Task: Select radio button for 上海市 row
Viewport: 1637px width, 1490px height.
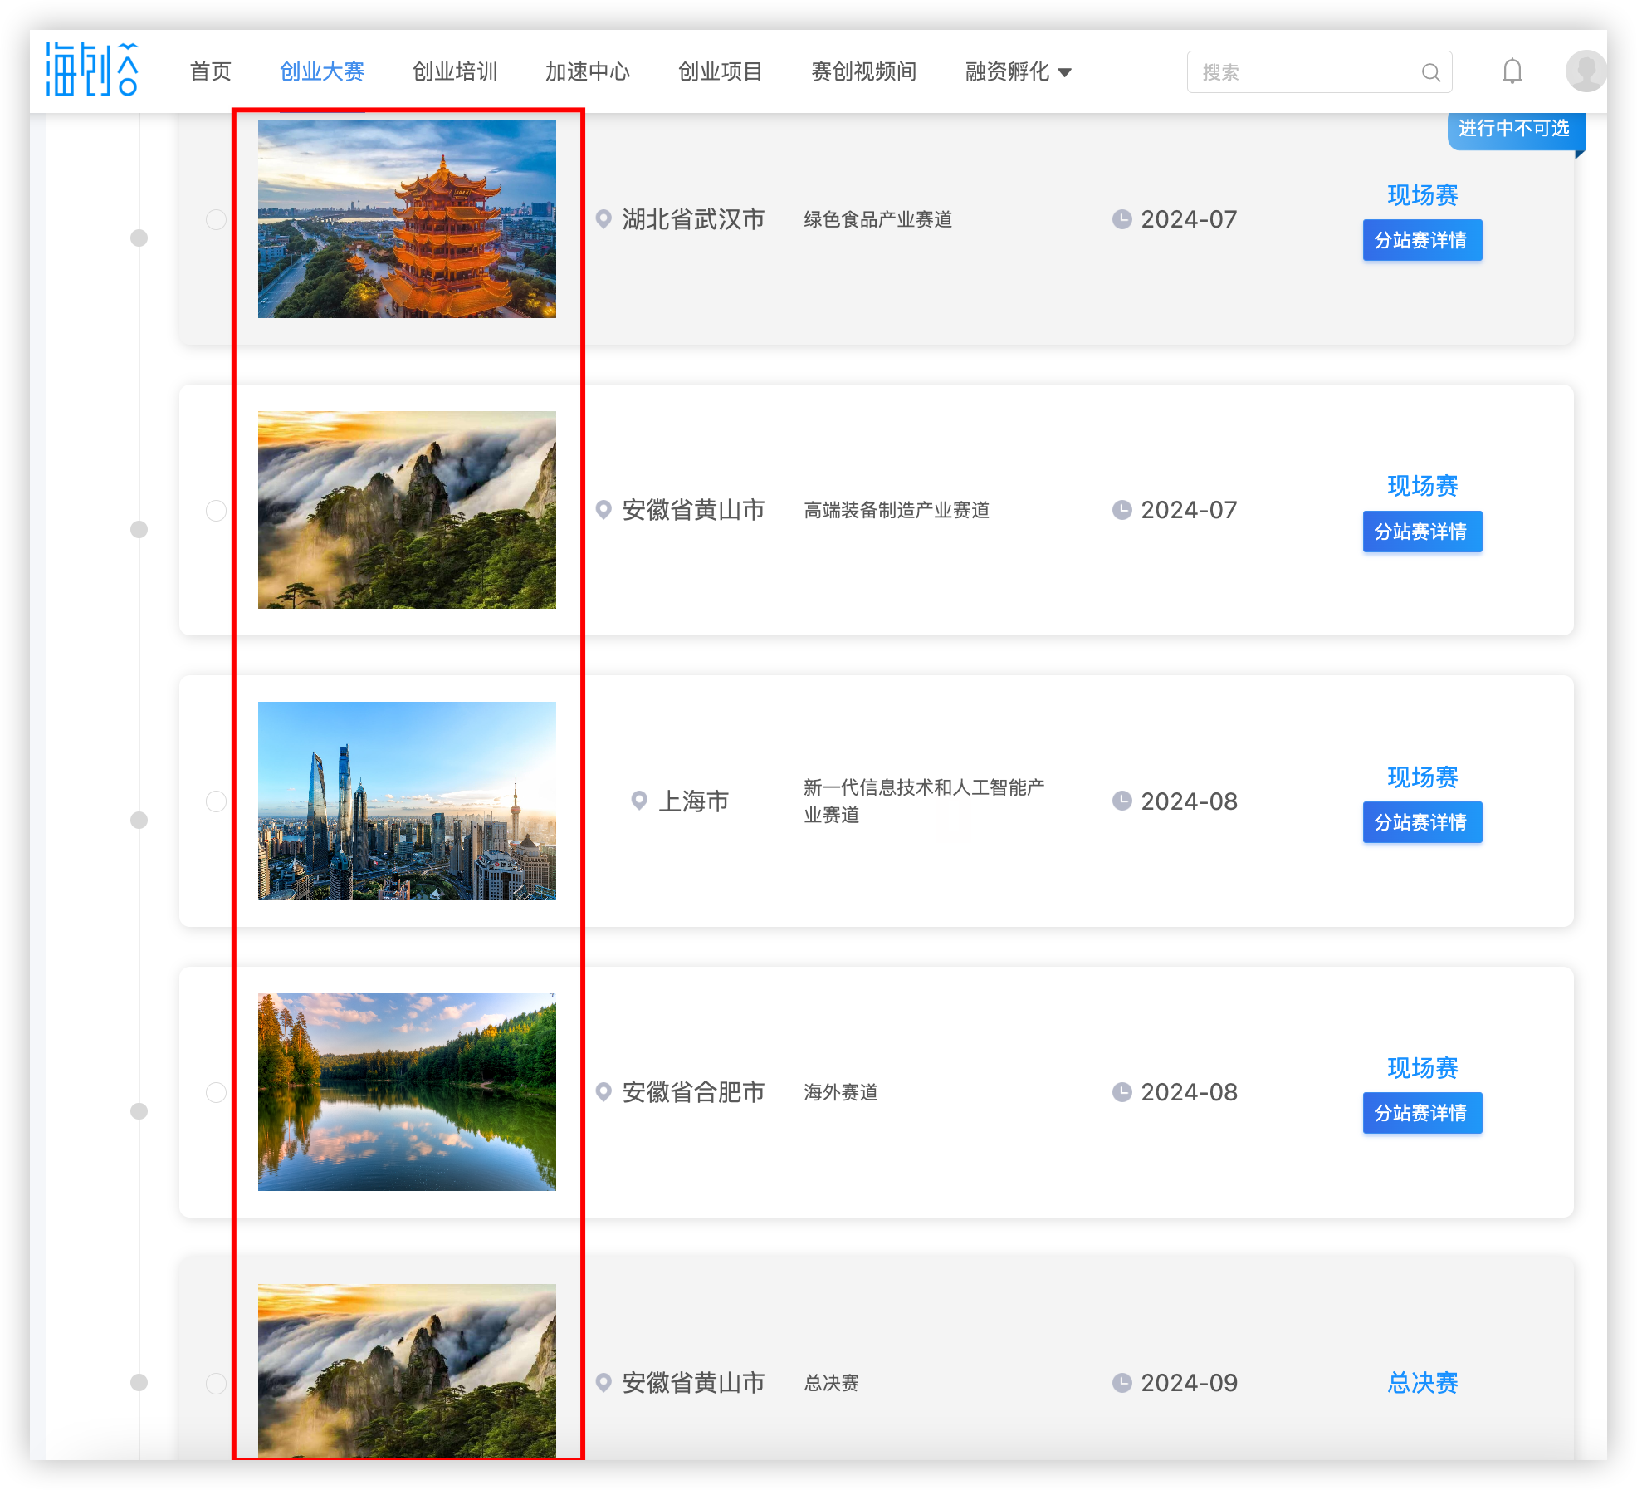Action: [x=216, y=801]
